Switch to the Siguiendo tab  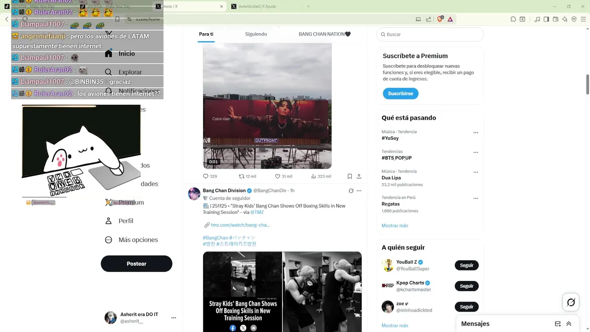[256, 34]
